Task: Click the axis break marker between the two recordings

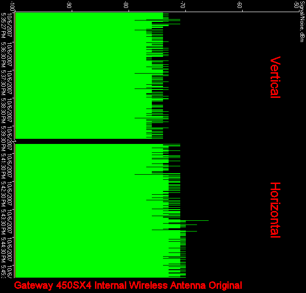Action: 14,141
